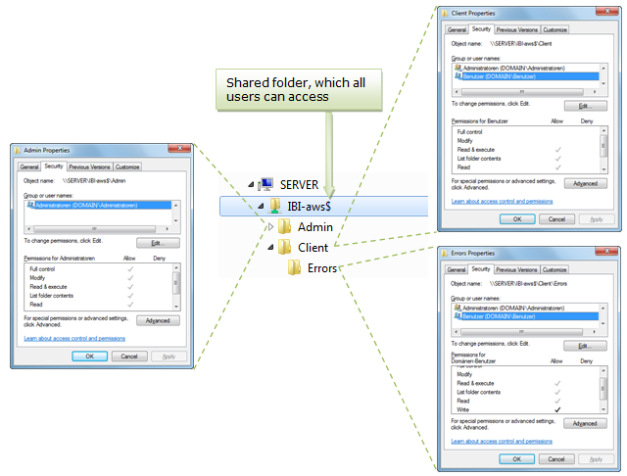Click Administratoren group icon in Admin Properties
The height and width of the screenshot is (476, 627).
pos(29,206)
